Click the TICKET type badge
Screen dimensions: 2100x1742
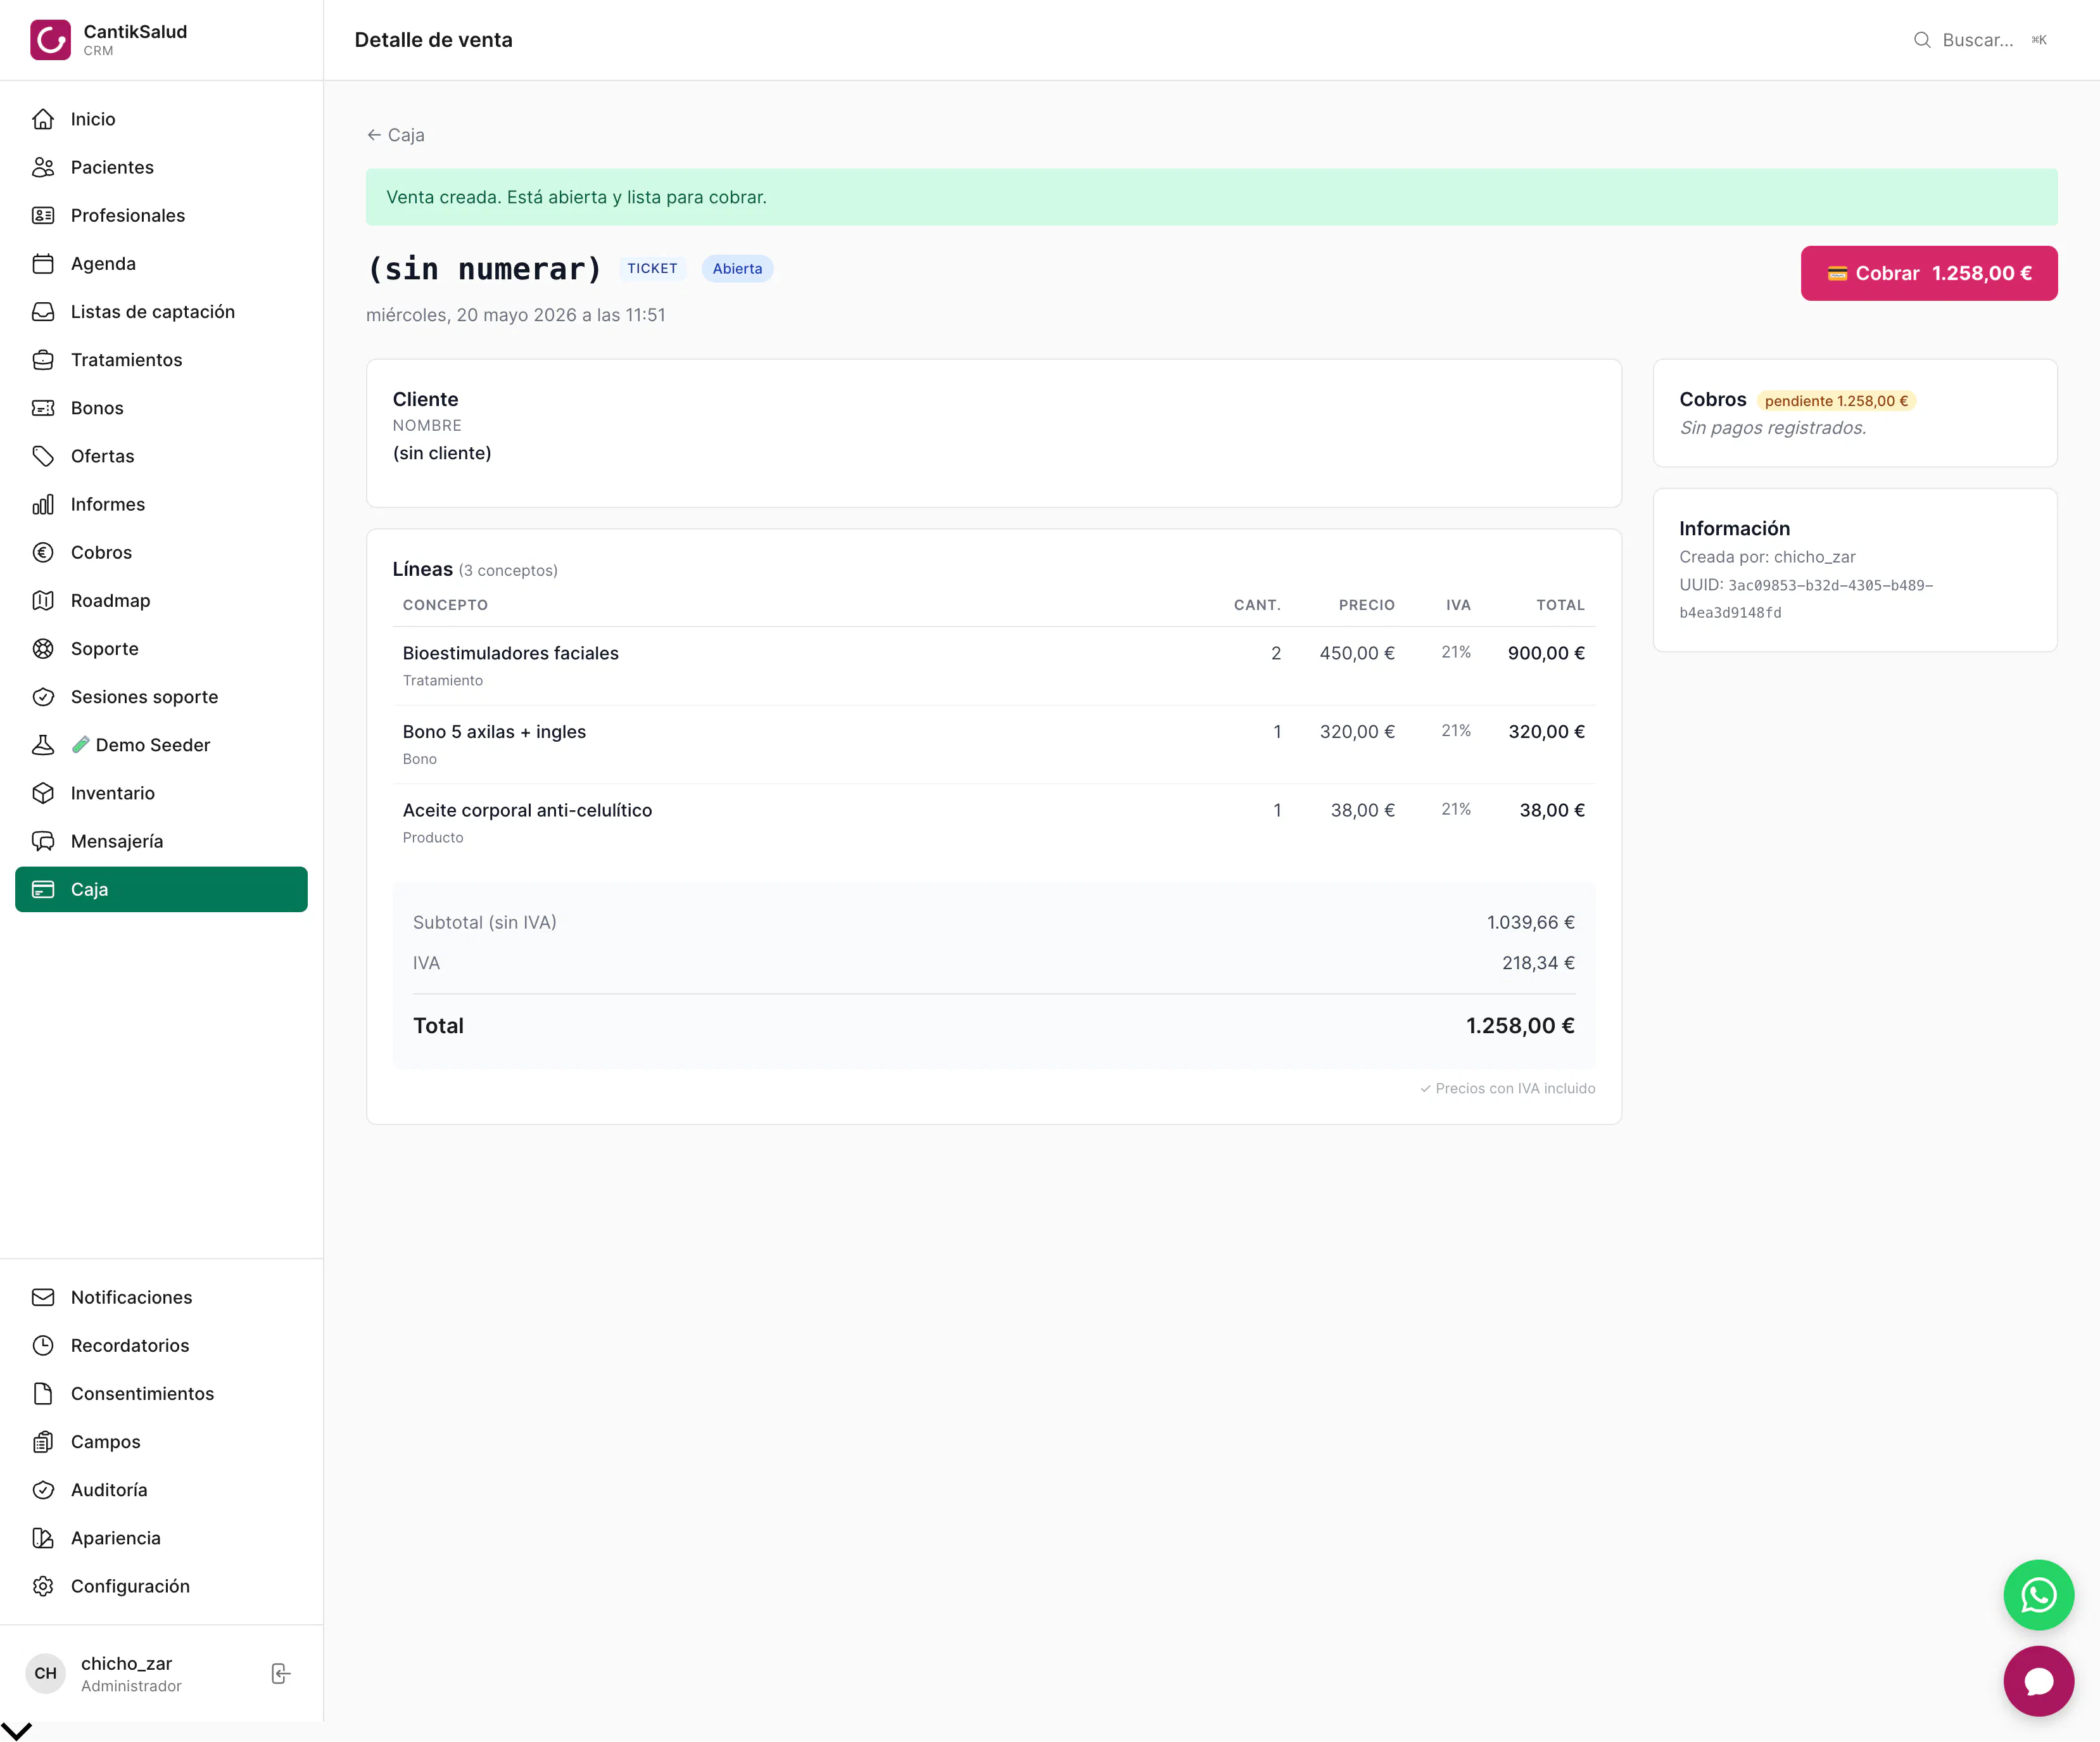tap(652, 268)
